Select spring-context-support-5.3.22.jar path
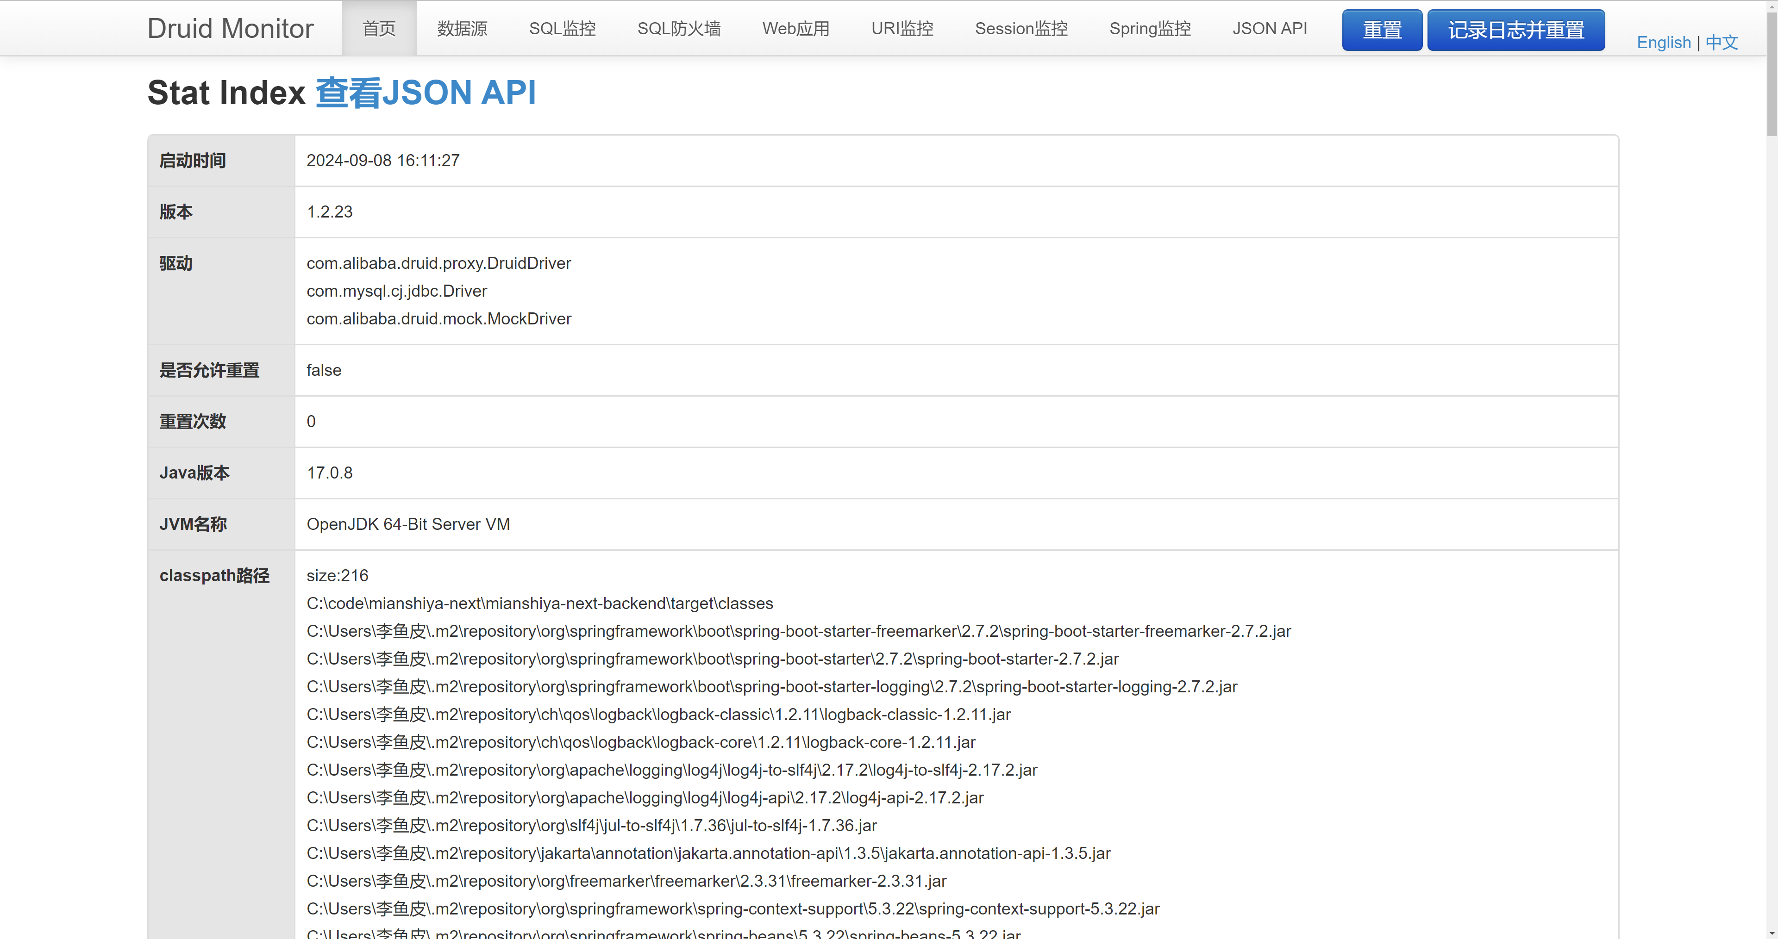 [x=733, y=908]
